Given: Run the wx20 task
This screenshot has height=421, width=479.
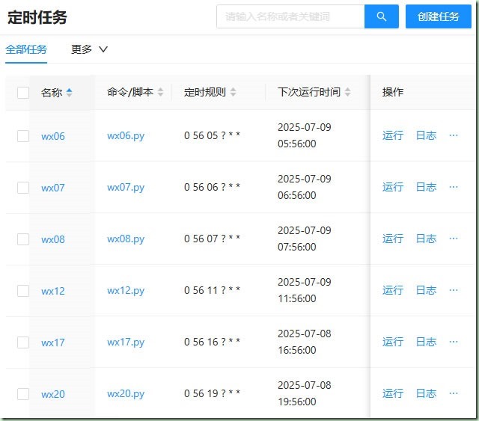Looking at the screenshot, I should click(393, 393).
